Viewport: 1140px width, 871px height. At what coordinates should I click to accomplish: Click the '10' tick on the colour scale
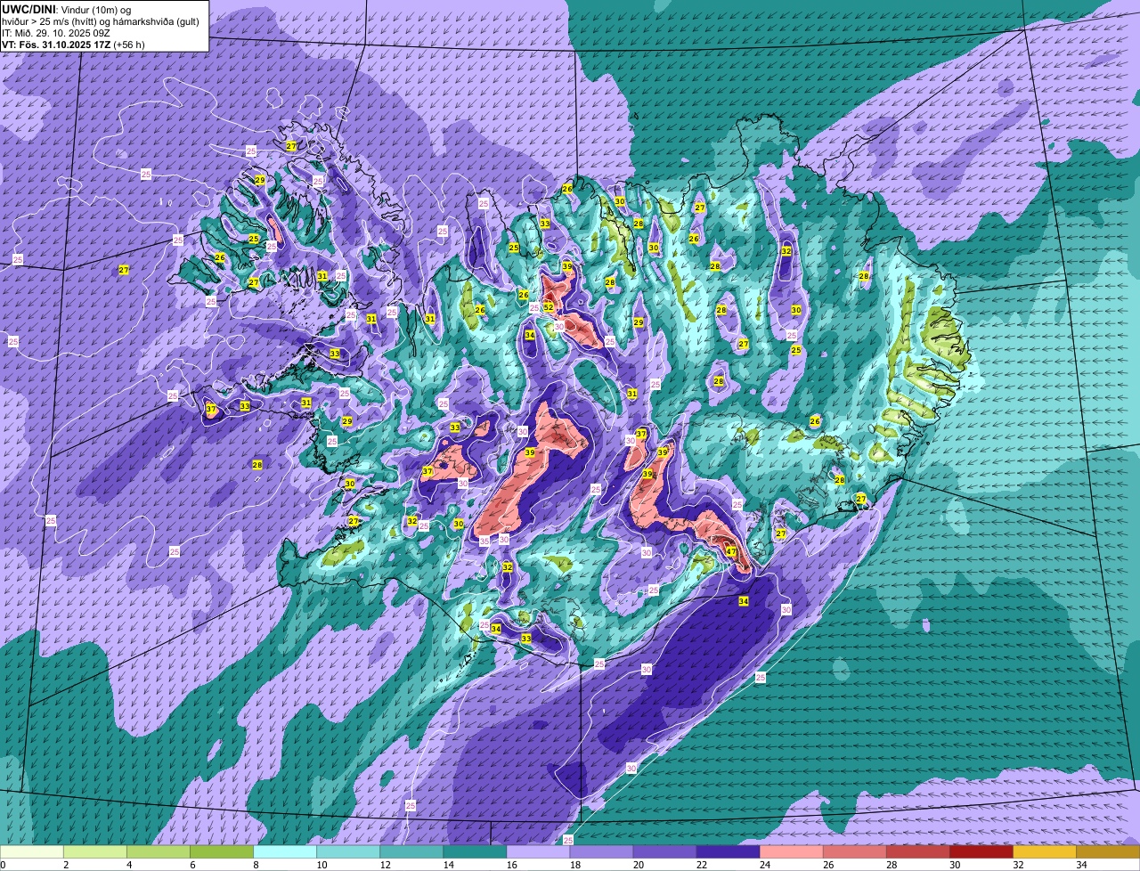click(321, 865)
